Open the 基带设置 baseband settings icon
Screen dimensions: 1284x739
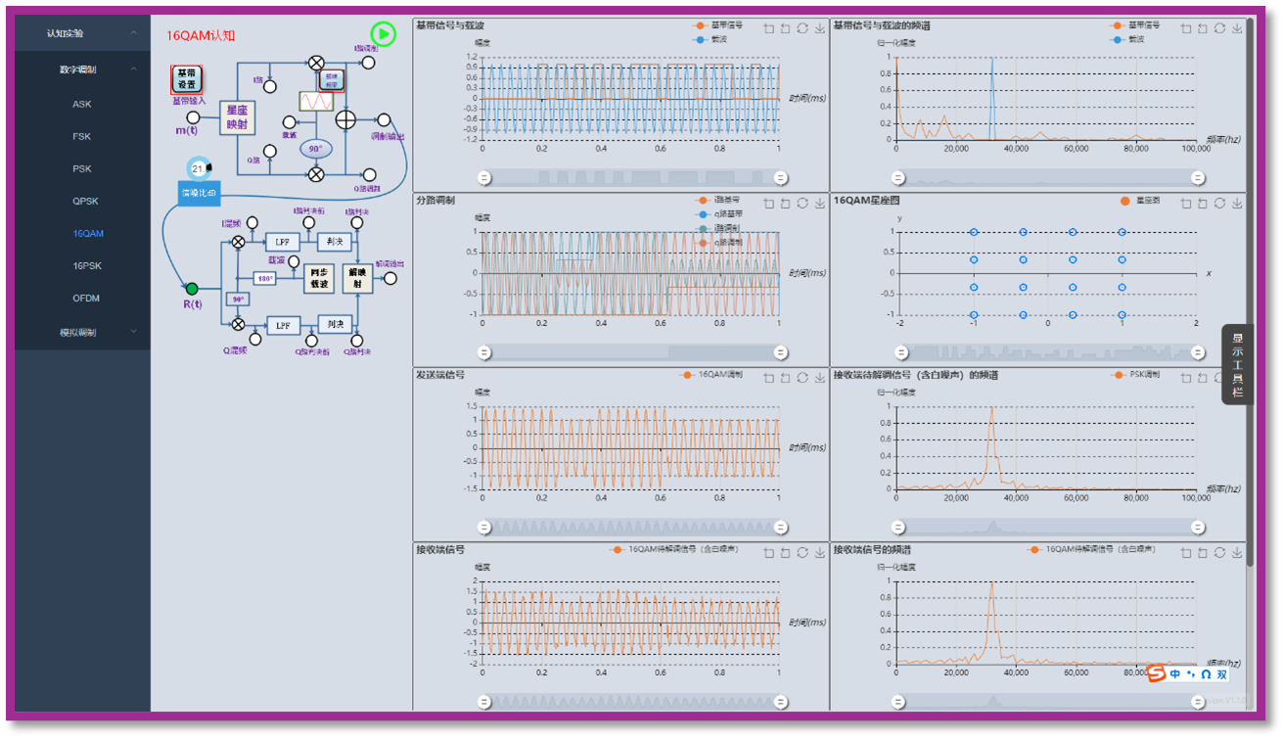[187, 79]
